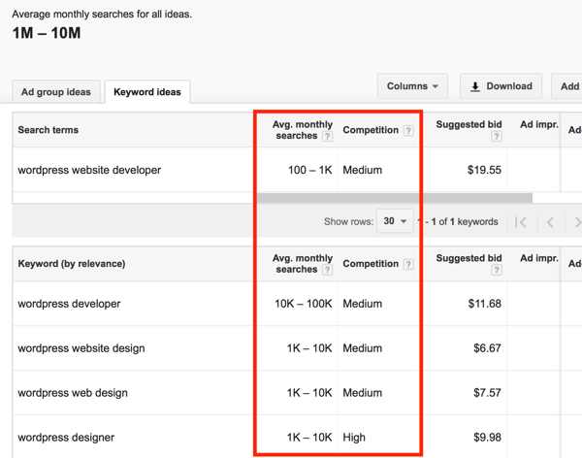Screen dimensions: 582x458
Task: Open Competition help icon in Keyword table
Action: [408, 265]
